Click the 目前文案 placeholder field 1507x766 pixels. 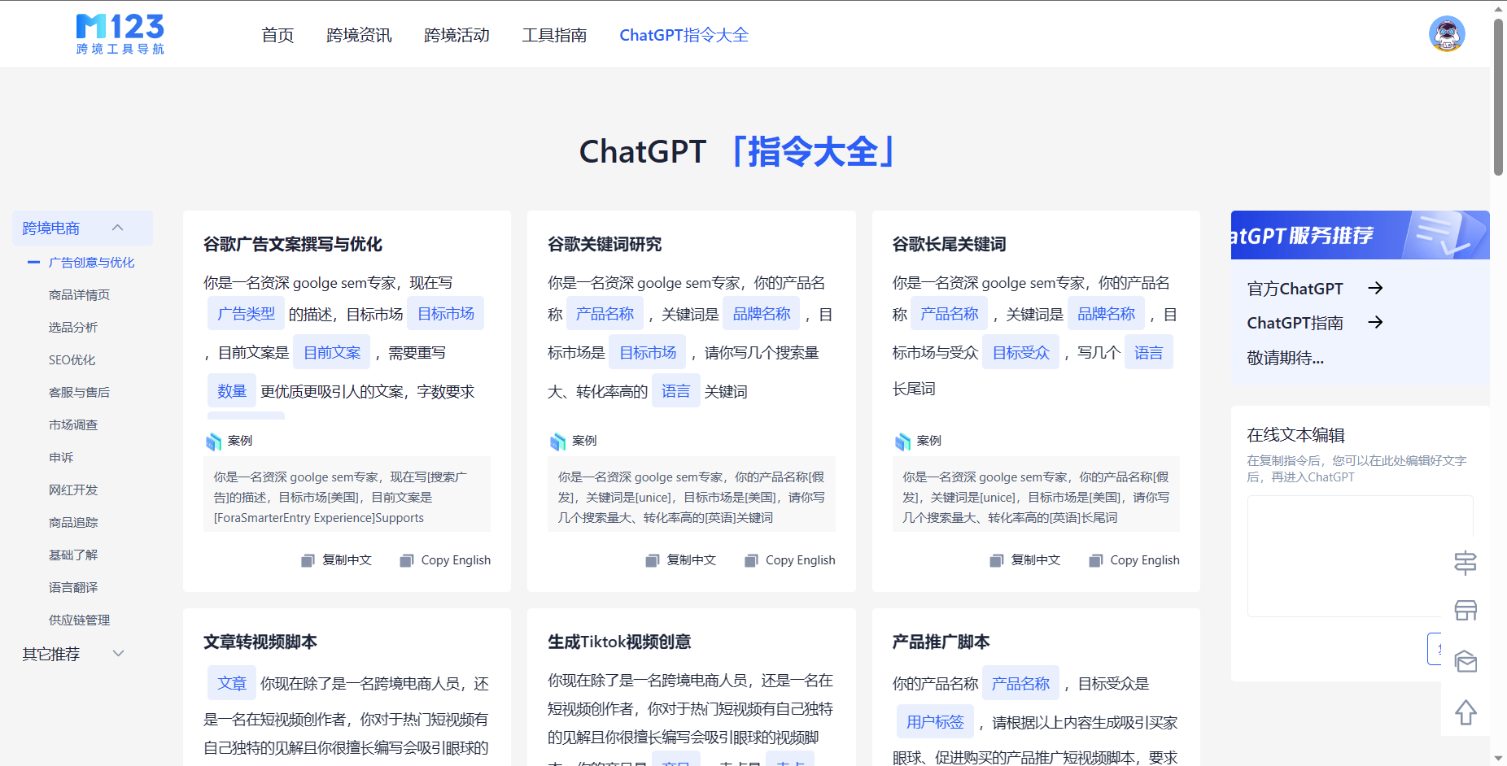click(x=332, y=352)
